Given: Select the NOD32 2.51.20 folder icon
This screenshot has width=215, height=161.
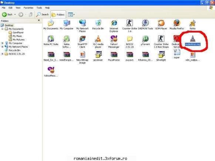Looking at the screenshot, I should (x=130, y=42).
